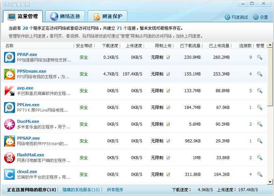Click 无限制 limit text for PPLive.exe

(x=157, y=107)
